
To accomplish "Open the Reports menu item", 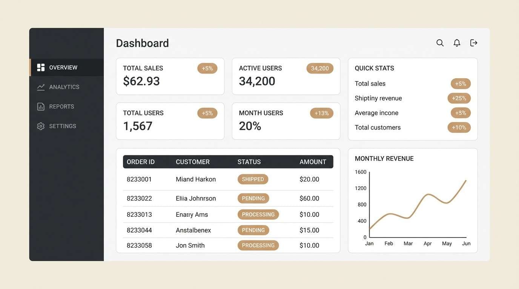I will [x=61, y=106].
